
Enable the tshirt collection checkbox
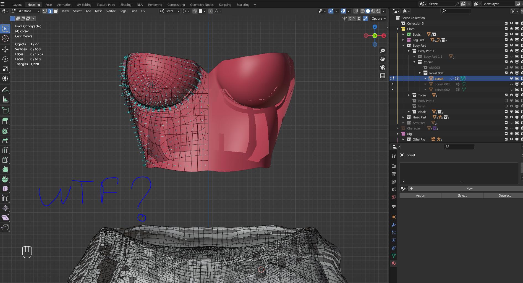(x=506, y=106)
